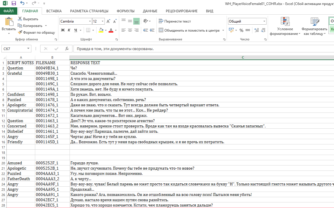Open Шрифт group dialog launcher
Screen dimensions: 334x208
pos(117,39)
